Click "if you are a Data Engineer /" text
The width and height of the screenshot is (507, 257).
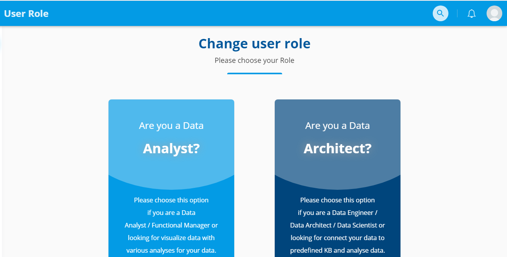338,213
